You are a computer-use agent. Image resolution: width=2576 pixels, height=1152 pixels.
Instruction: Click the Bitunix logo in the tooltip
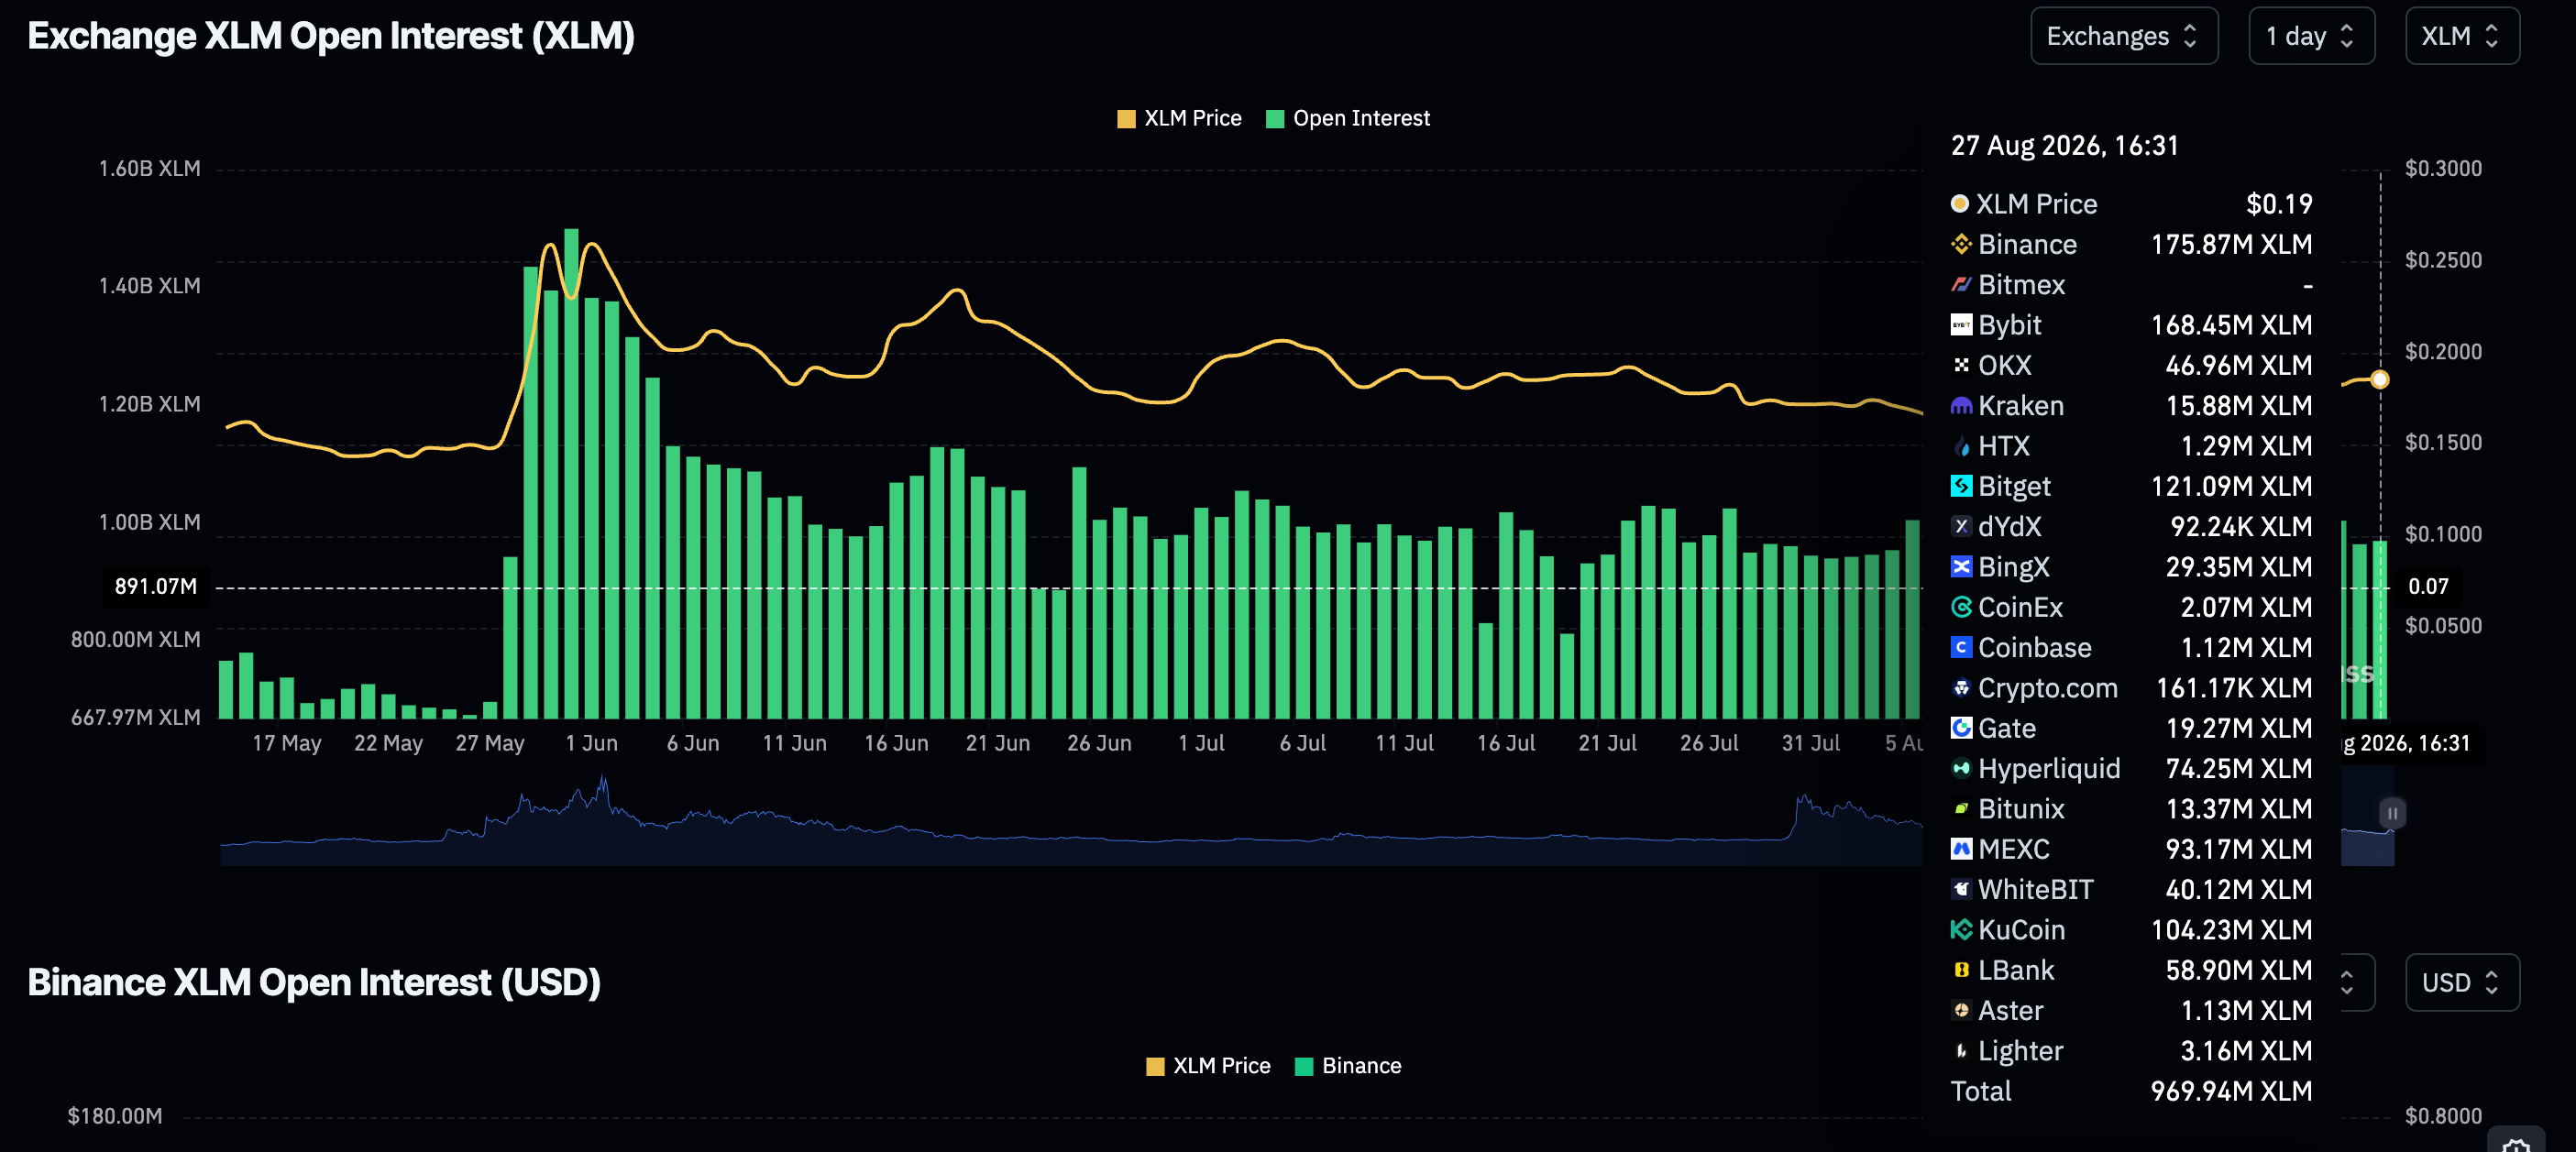1961,809
